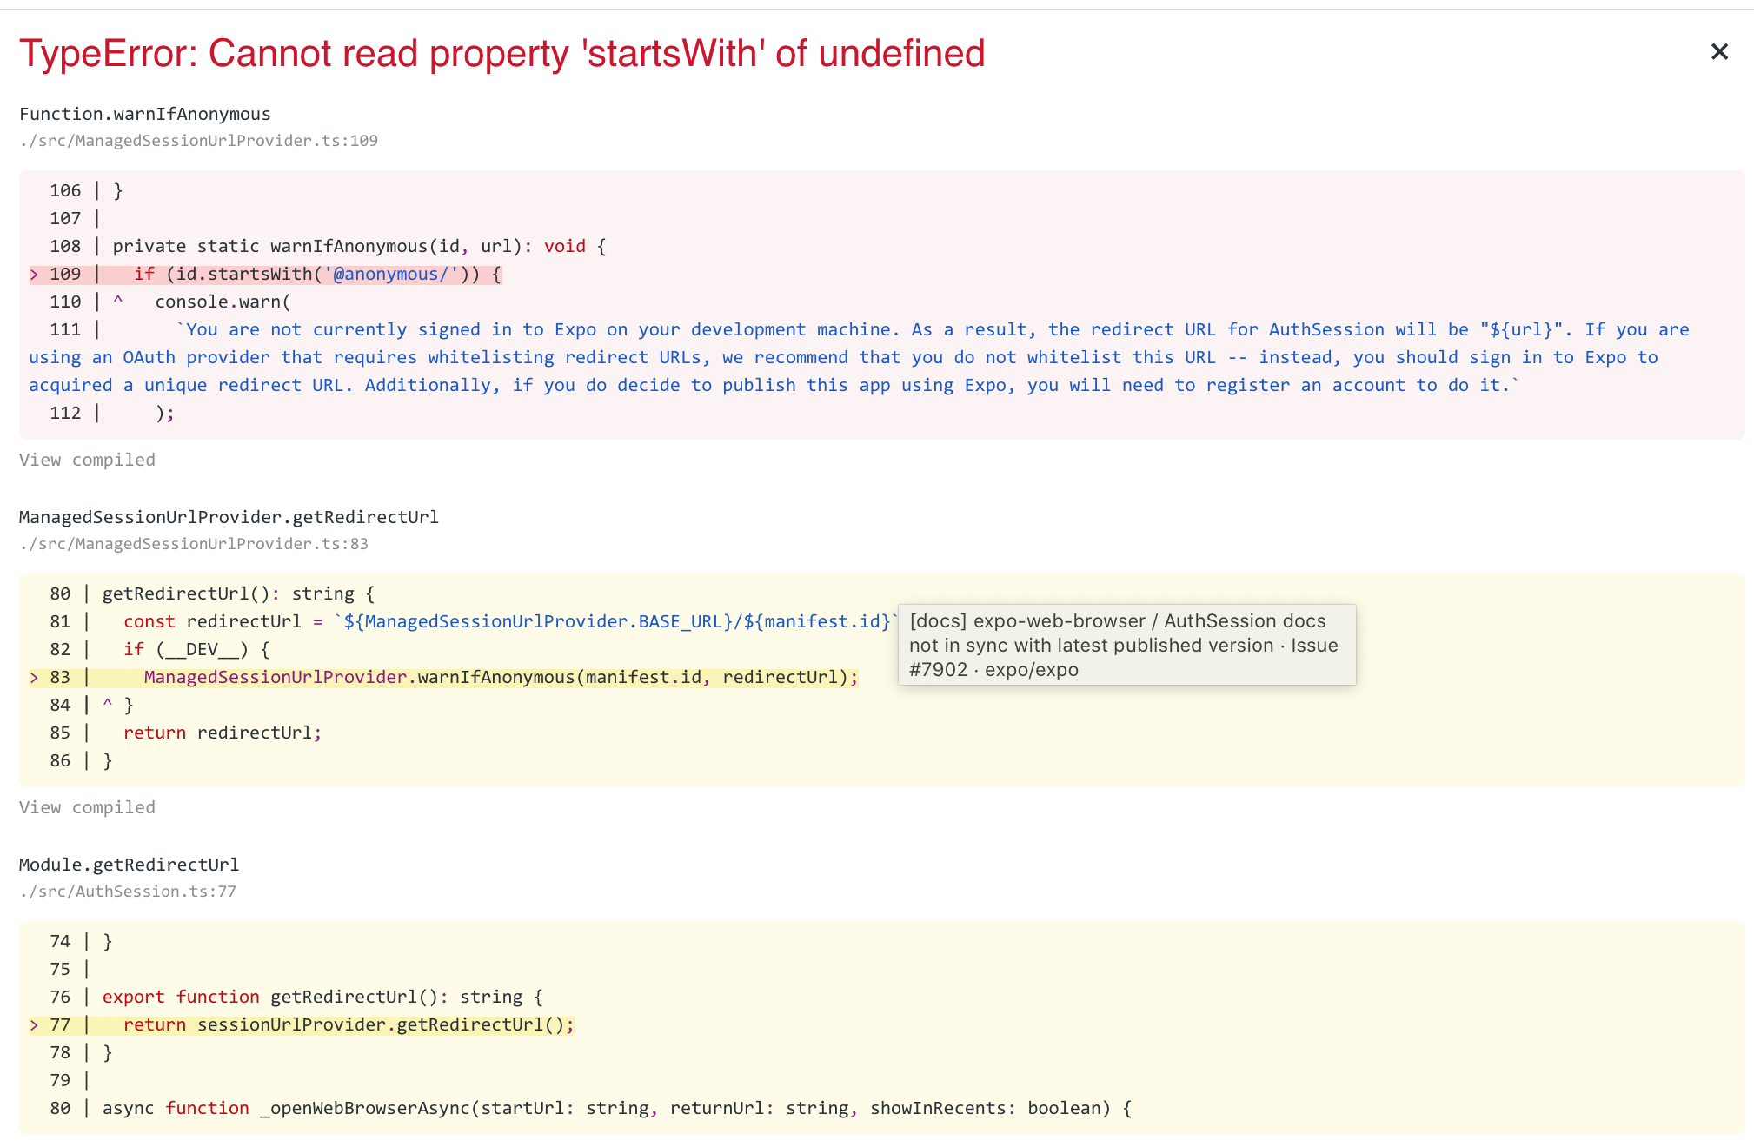Image resolution: width=1754 pixels, height=1147 pixels.
Task: Click highlighted line 77 return statement
Action: pyautogui.click(x=348, y=1024)
